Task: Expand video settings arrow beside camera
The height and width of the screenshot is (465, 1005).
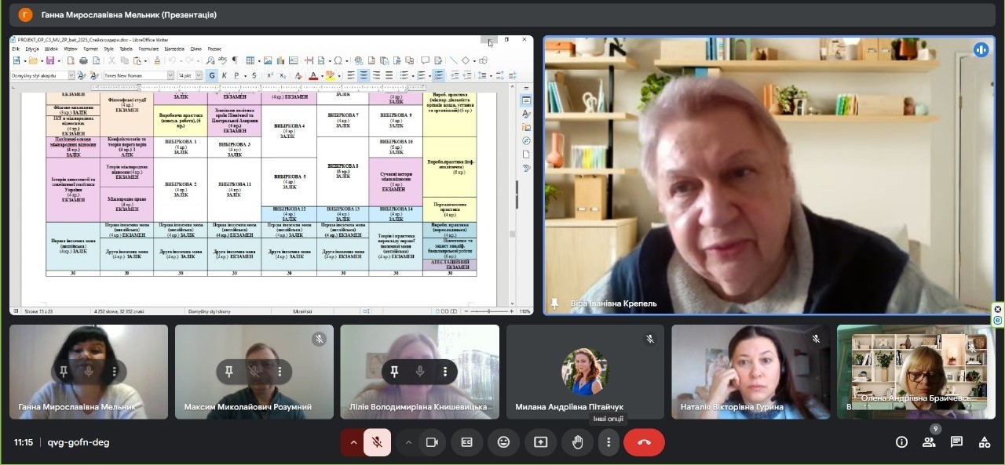Action: point(408,442)
